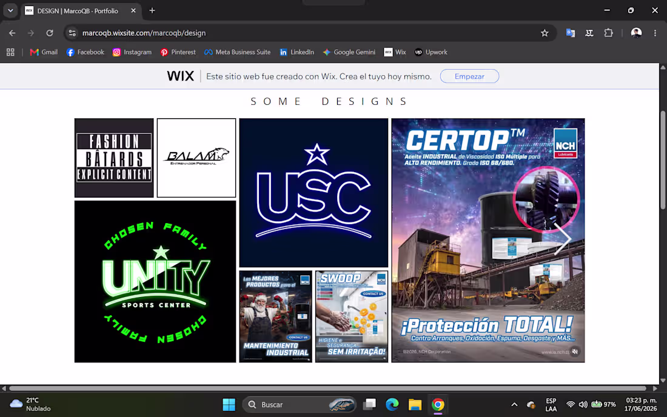
Task: Launch Microsoft Edge from taskbar
Action: click(392, 404)
